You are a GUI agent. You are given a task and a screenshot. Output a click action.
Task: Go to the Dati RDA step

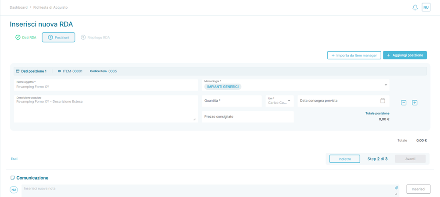[x=26, y=37]
